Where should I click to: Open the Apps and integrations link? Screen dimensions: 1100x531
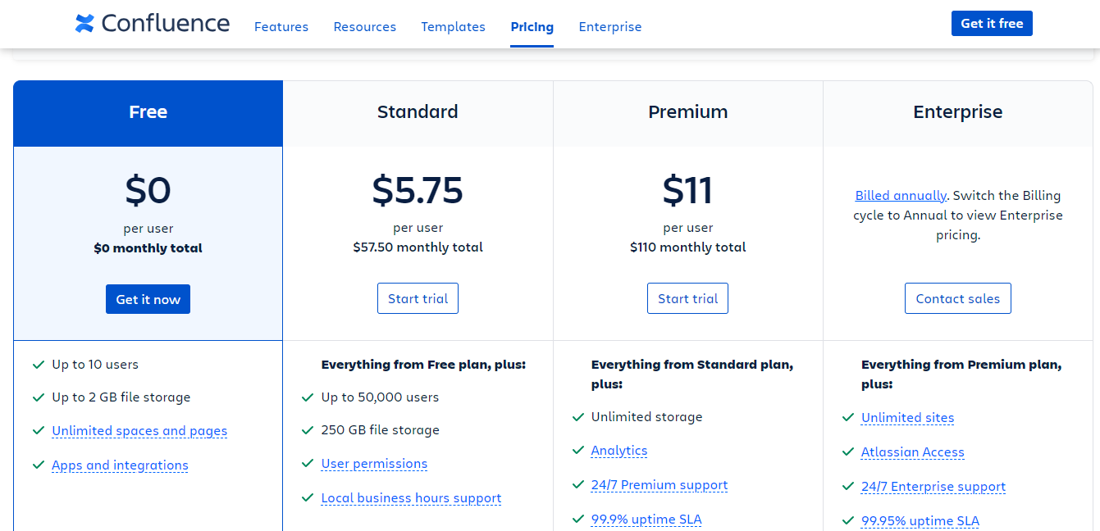point(120,465)
